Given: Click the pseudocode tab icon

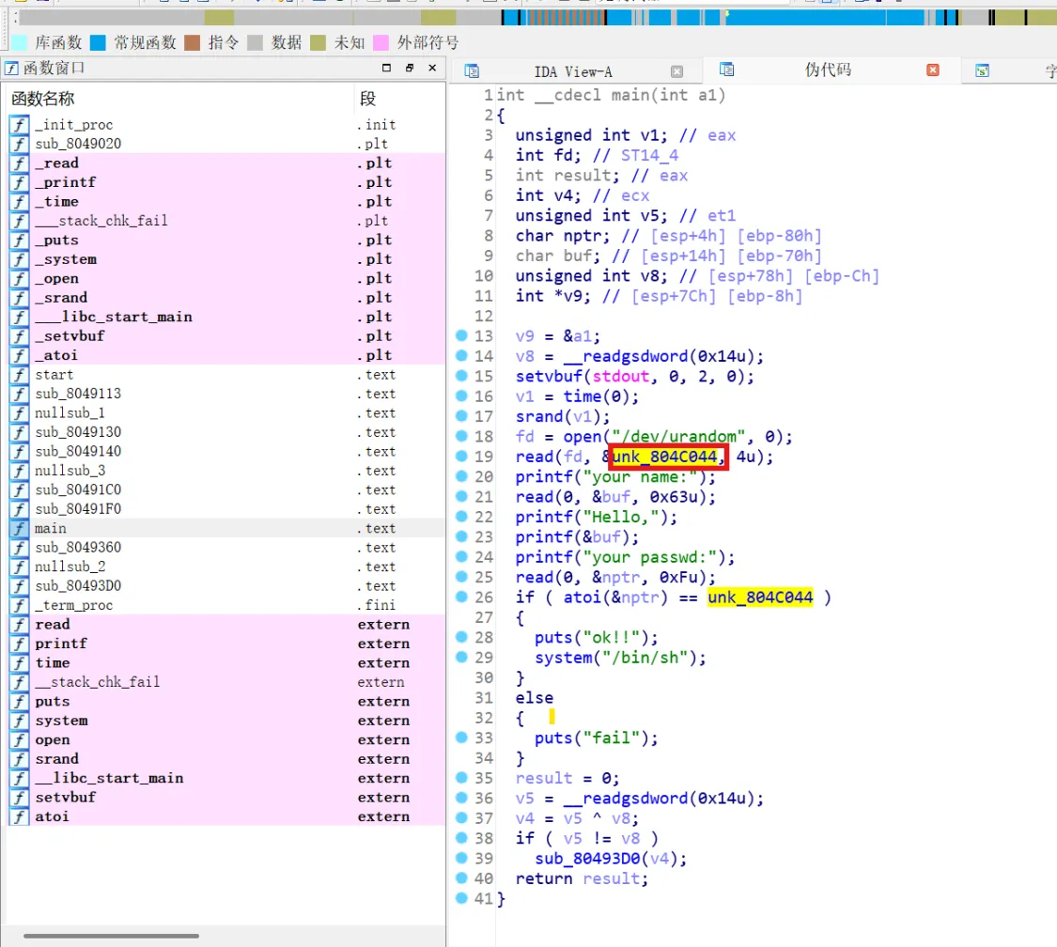Looking at the screenshot, I should 726,70.
